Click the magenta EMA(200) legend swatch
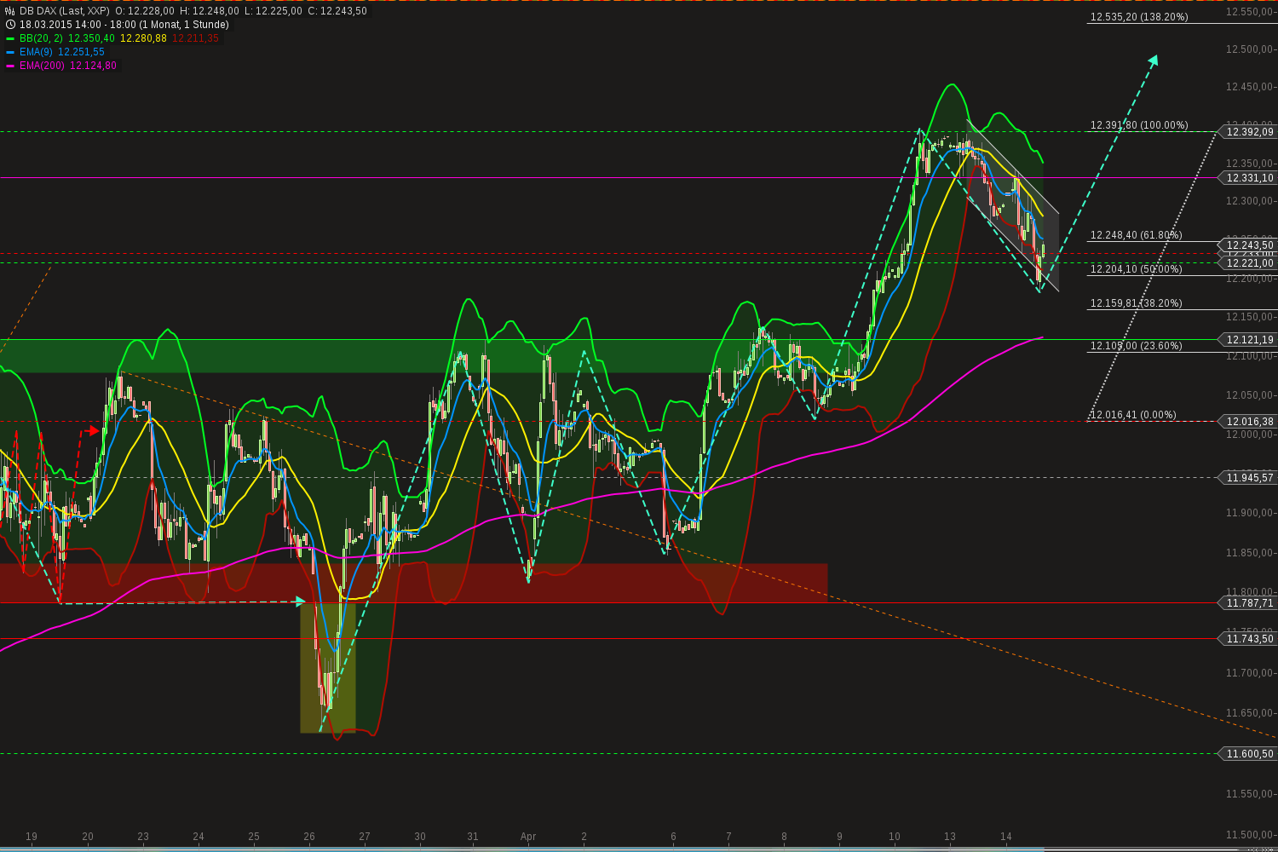Image resolution: width=1278 pixels, height=852 pixels. [10, 66]
